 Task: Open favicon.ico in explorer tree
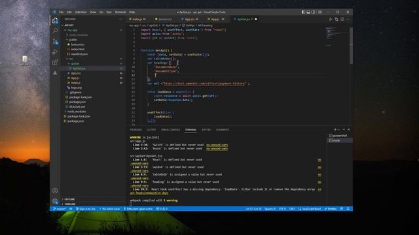pyautogui.click(x=78, y=44)
